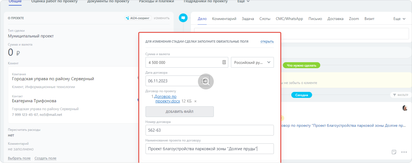Click the blue chat bubble timeline icon

pyautogui.click(x=183, y=18)
